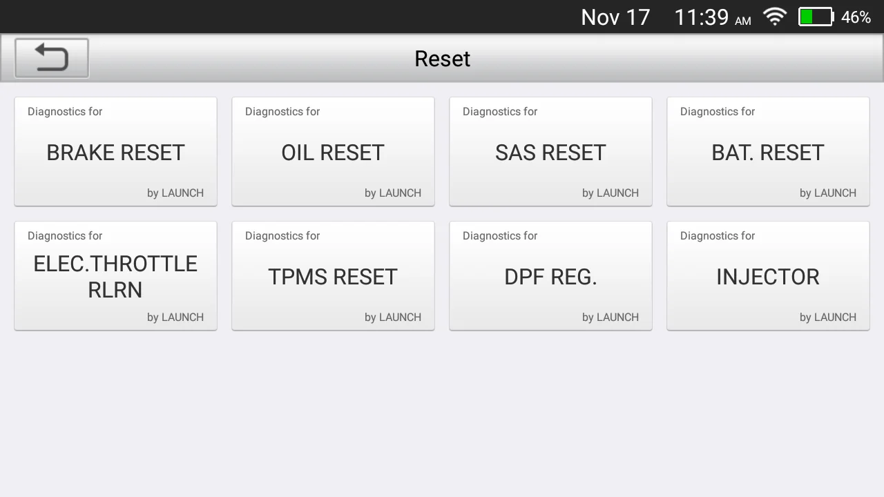Screen dimensions: 884x497
Task: Start DPF REG. diagnostics
Action: coord(550,275)
